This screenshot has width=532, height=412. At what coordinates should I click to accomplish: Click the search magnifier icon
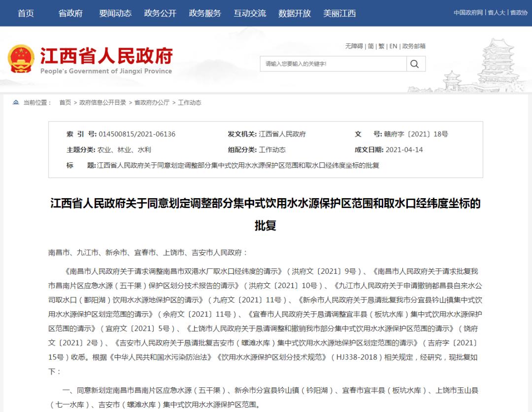click(414, 64)
